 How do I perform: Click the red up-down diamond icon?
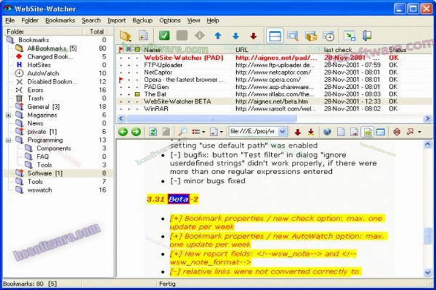397,132
